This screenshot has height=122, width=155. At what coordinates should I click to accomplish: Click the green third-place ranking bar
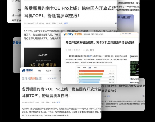point(90,77)
